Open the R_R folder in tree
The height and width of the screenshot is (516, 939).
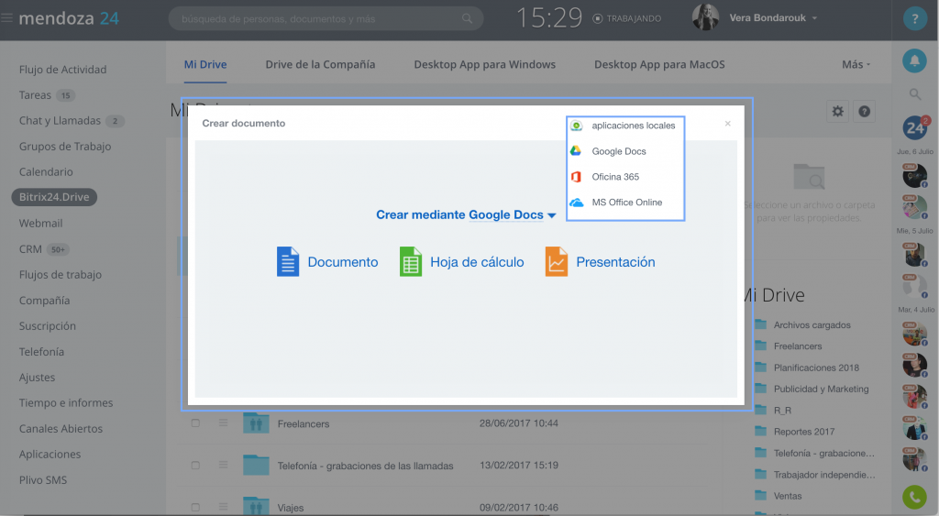pos(782,411)
